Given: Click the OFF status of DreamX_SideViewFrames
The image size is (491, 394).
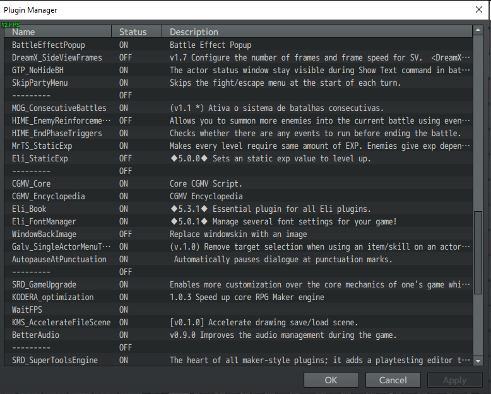Looking at the screenshot, I should pos(126,57).
